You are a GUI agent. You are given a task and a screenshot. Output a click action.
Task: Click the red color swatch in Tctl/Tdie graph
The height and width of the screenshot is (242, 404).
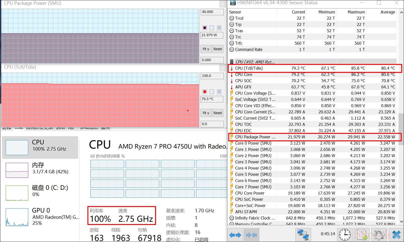pos(205,92)
